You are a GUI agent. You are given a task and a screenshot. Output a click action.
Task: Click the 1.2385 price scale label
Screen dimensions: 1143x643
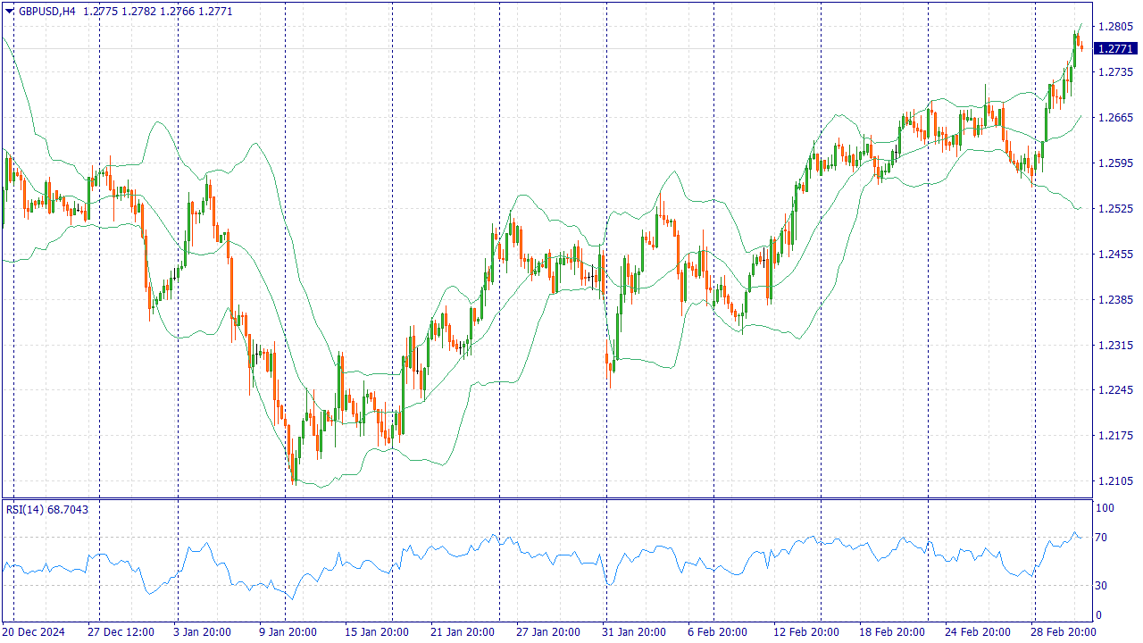click(1117, 300)
